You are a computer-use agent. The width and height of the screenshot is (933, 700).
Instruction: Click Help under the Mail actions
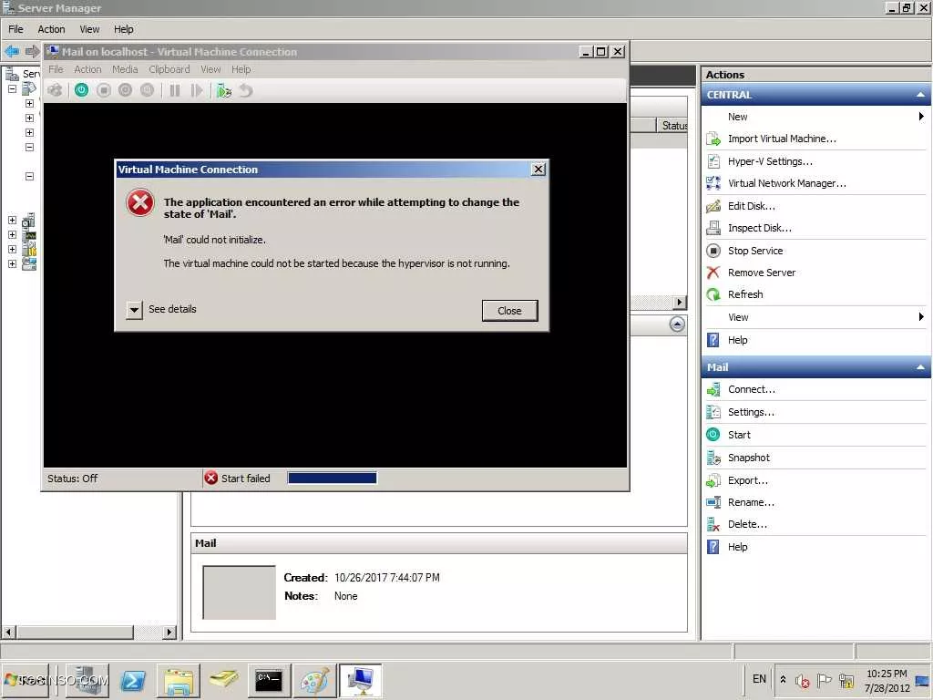click(738, 547)
